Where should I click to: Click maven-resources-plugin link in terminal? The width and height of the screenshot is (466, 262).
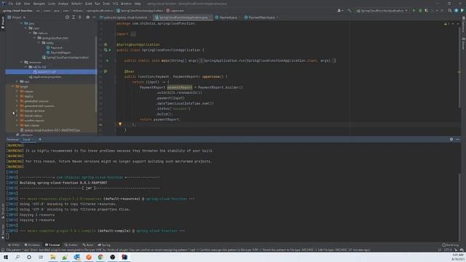pos(65,199)
